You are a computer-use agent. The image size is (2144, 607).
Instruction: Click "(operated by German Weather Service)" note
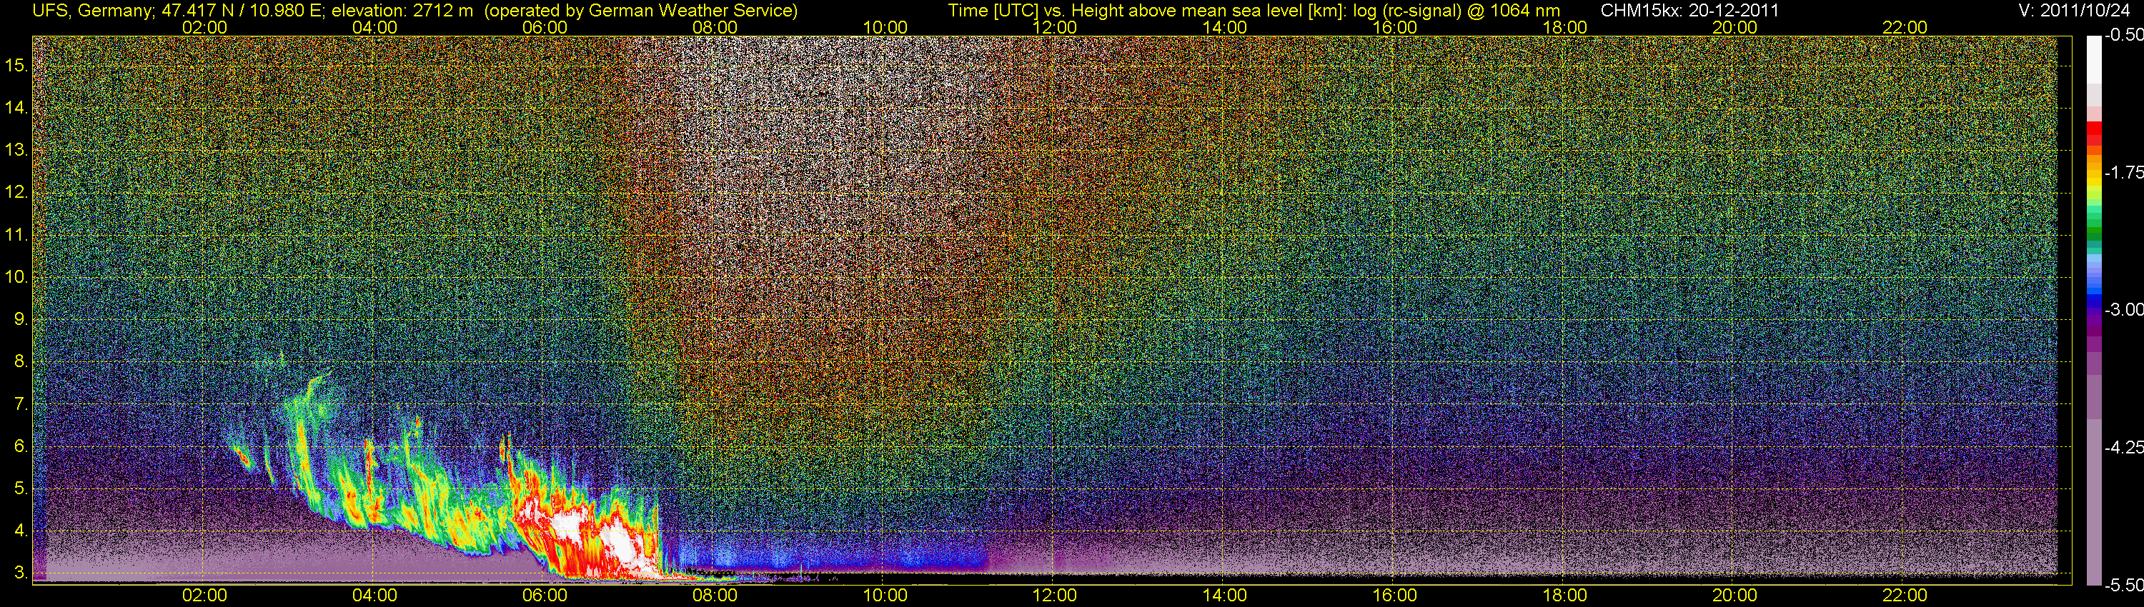point(641,11)
